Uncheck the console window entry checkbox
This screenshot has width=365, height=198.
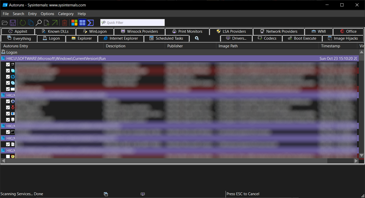(8, 132)
